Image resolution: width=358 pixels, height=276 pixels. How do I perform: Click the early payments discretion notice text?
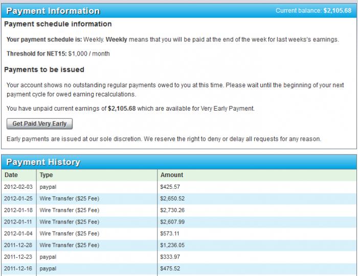(x=164, y=139)
